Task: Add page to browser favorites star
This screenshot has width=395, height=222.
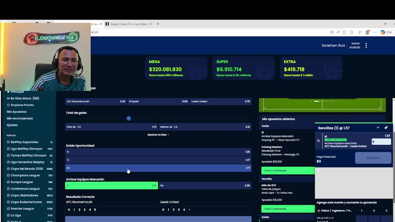Action: [344, 32]
